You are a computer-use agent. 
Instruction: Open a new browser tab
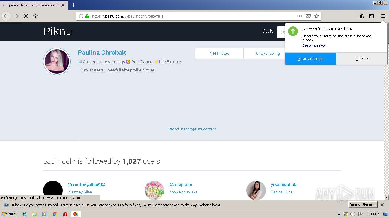[x=73, y=5]
